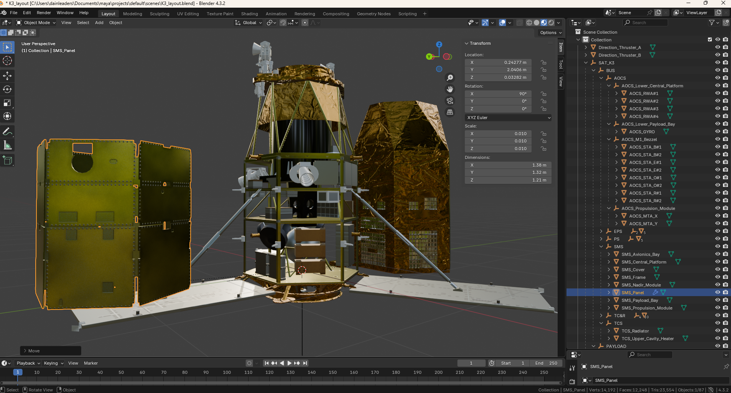731x393 pixels.
Task: Switch to orthographic/perspective view icon
Action: pyautogui.click(x=450, y=112)
